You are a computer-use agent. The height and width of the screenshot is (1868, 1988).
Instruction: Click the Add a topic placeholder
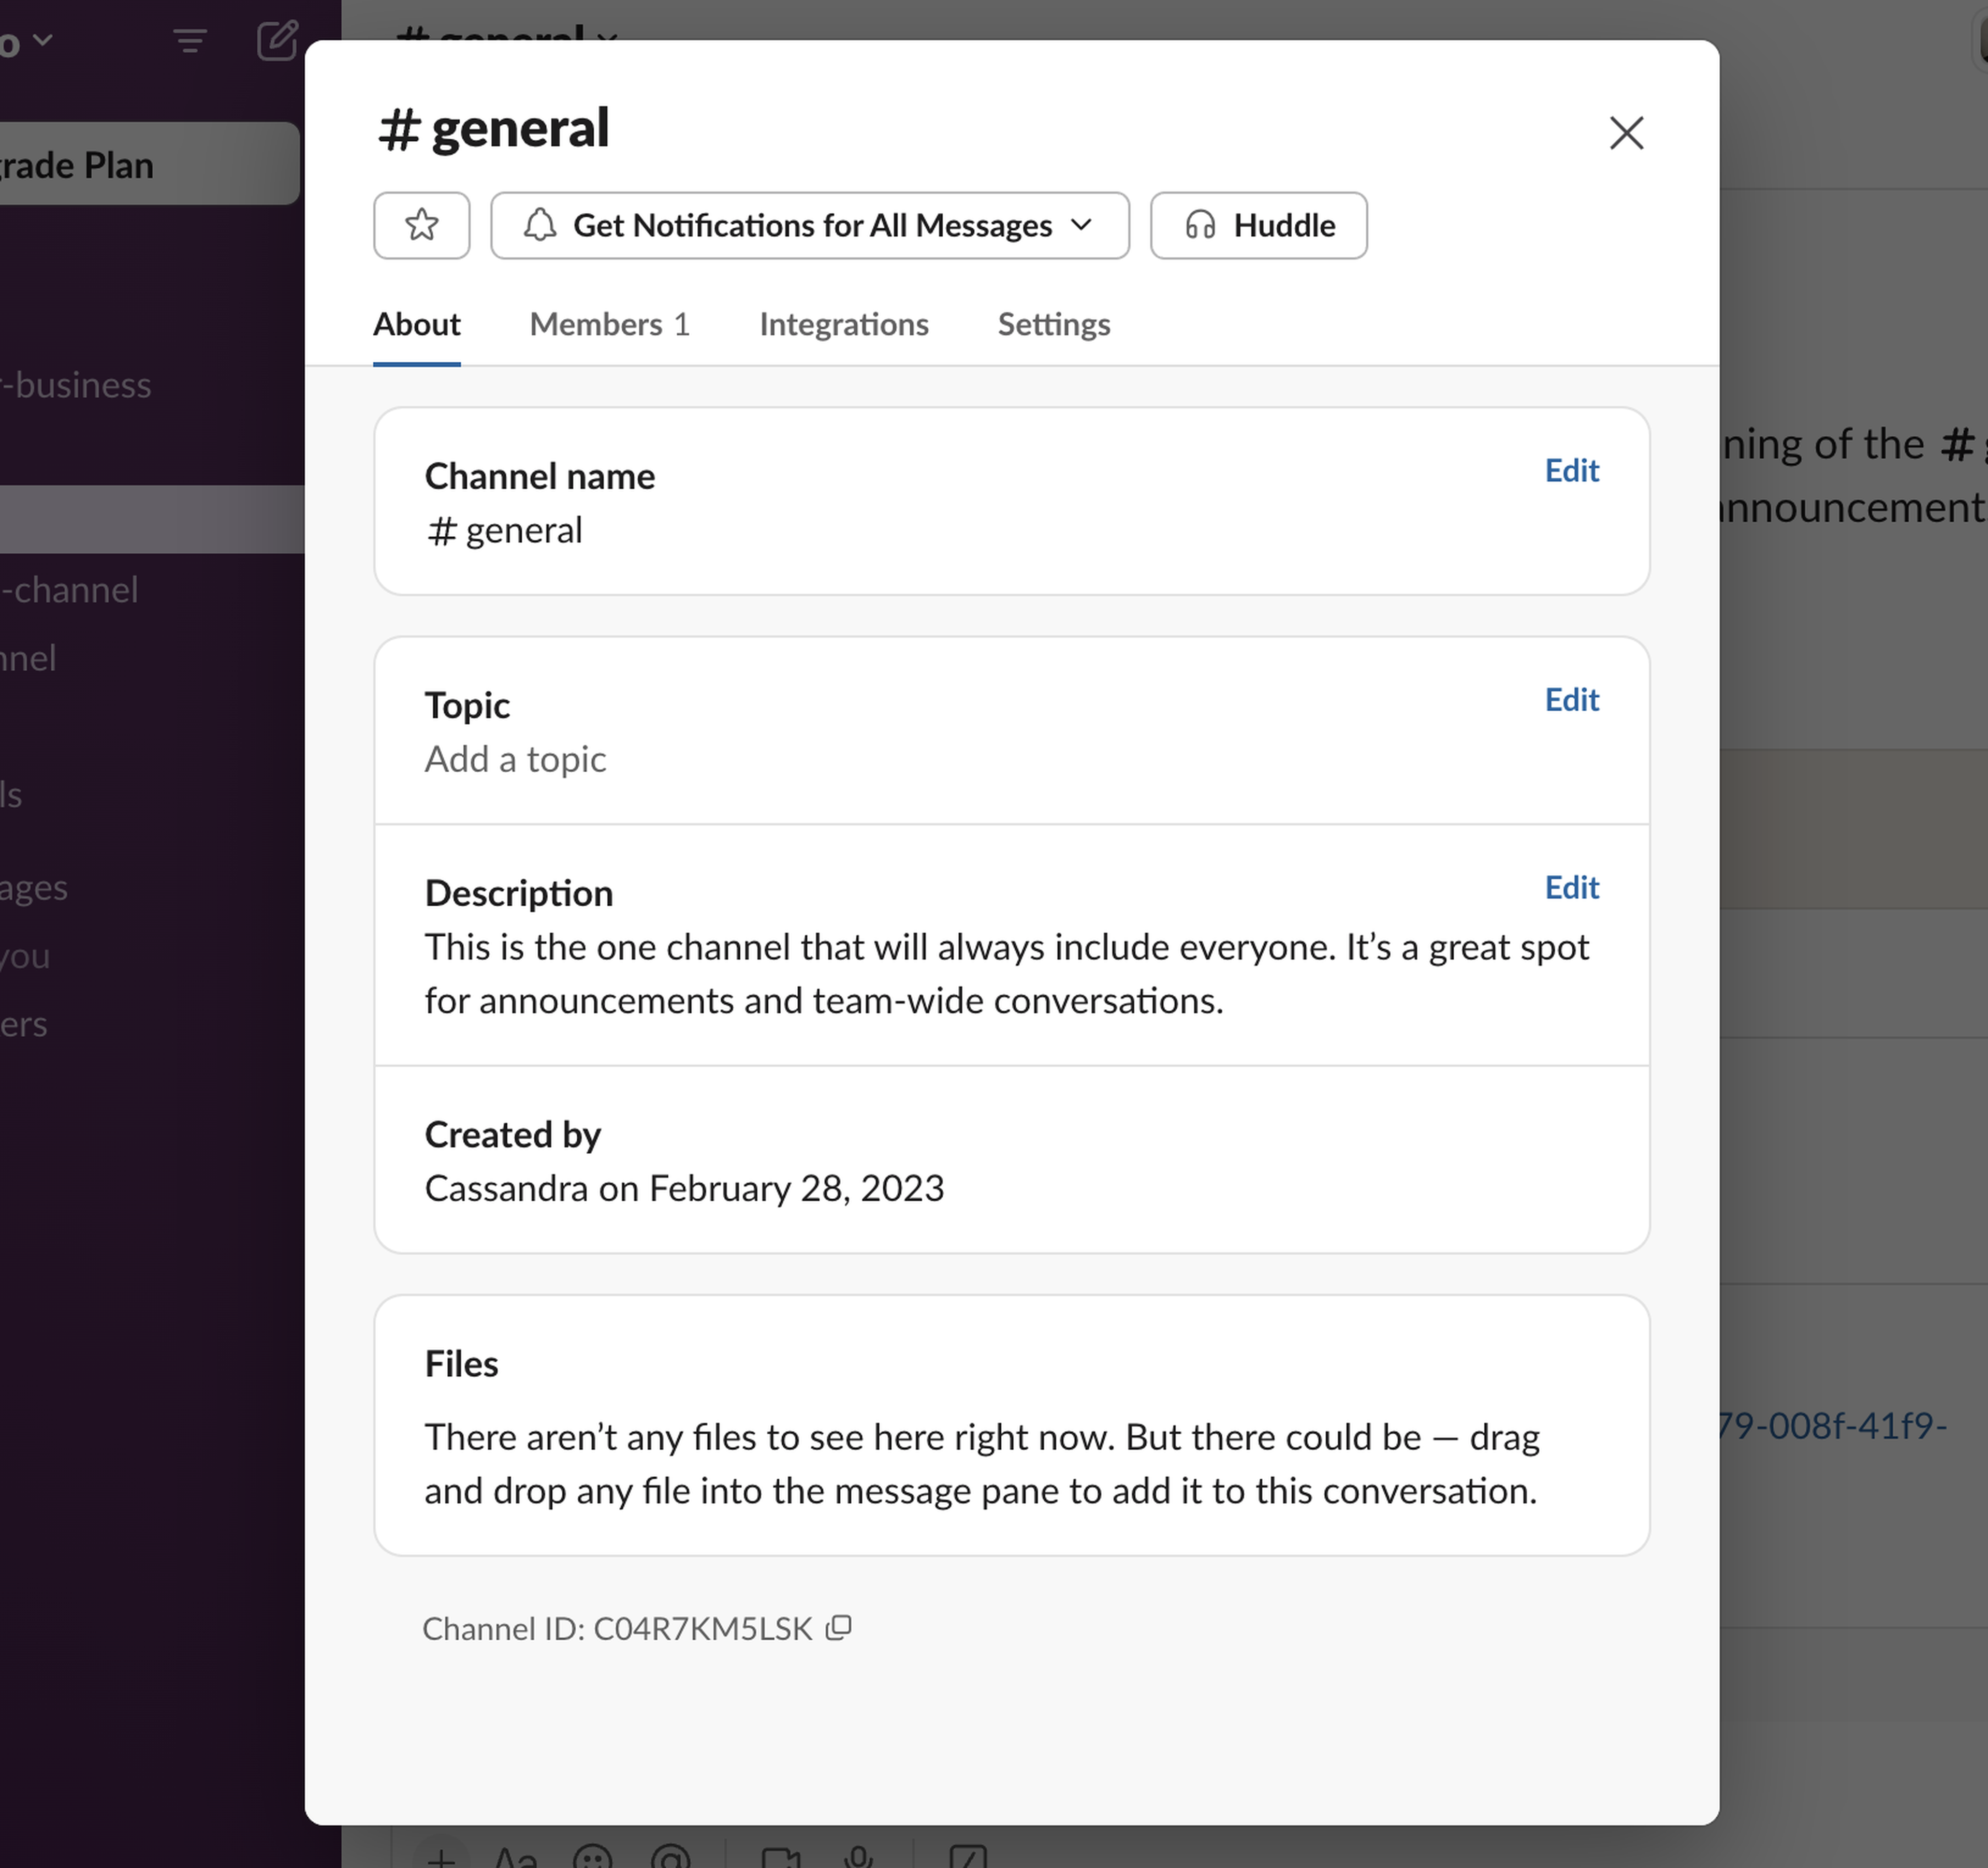(x=515, y=759)
